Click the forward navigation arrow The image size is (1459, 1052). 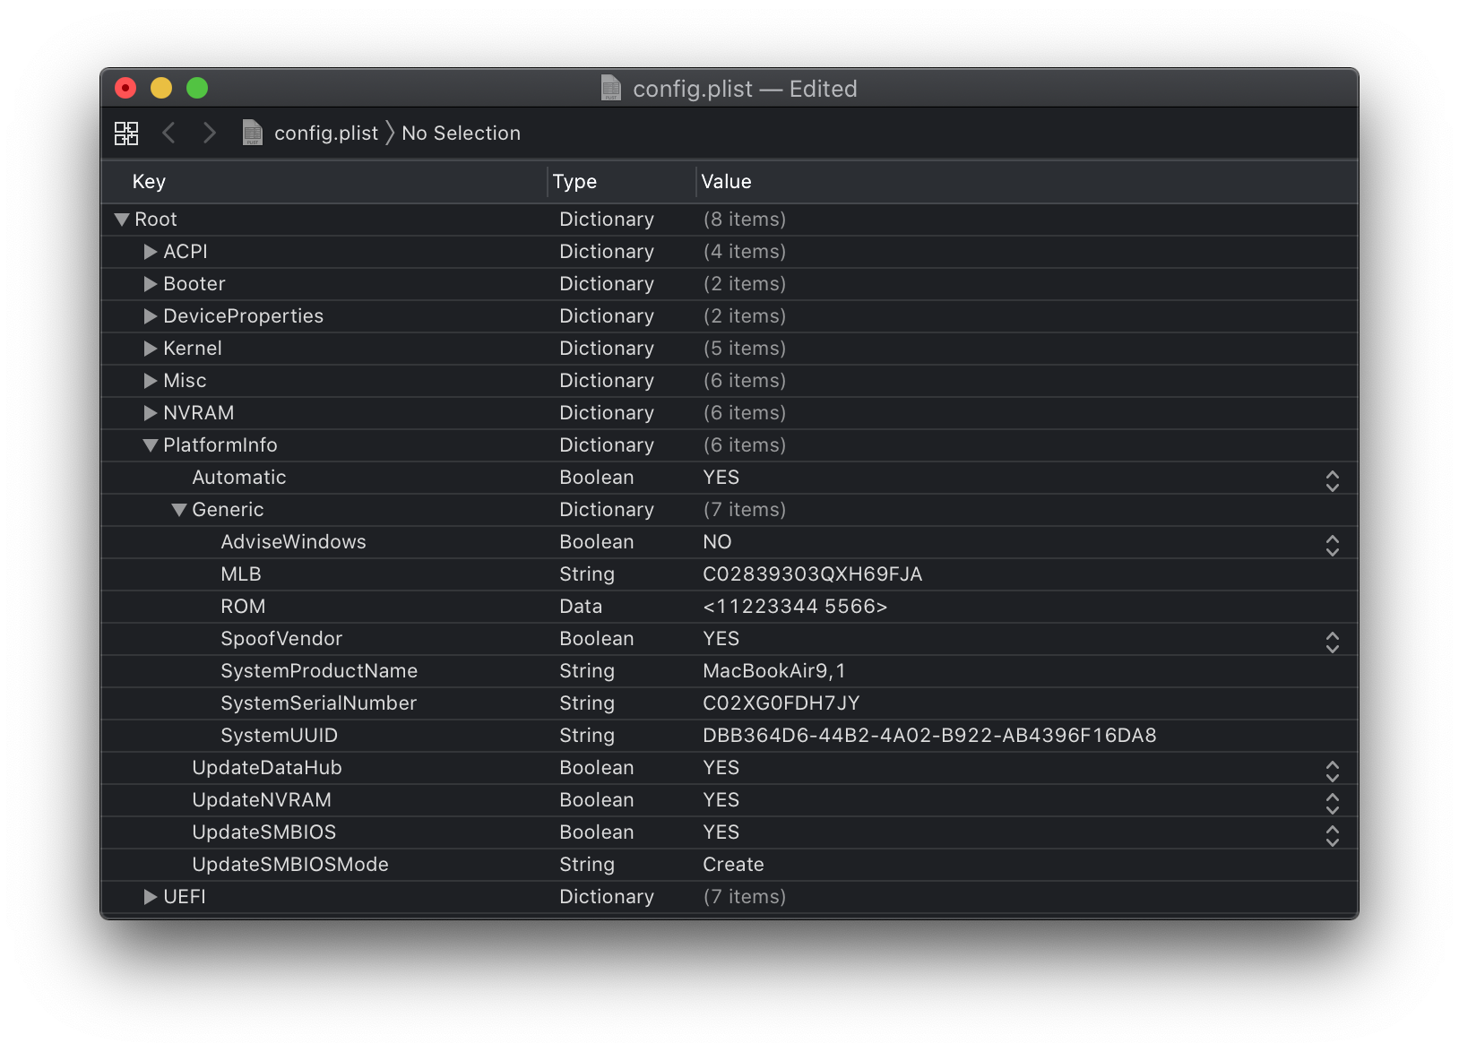(x=210, y=134)
